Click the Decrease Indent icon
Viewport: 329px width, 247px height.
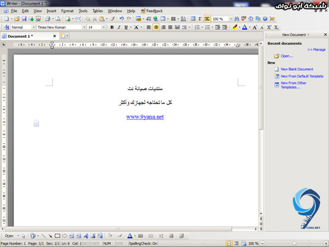pos(218,27)
